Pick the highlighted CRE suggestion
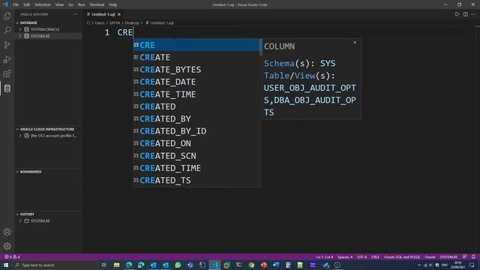Viewport: 480px width, 270px height. 196,45
